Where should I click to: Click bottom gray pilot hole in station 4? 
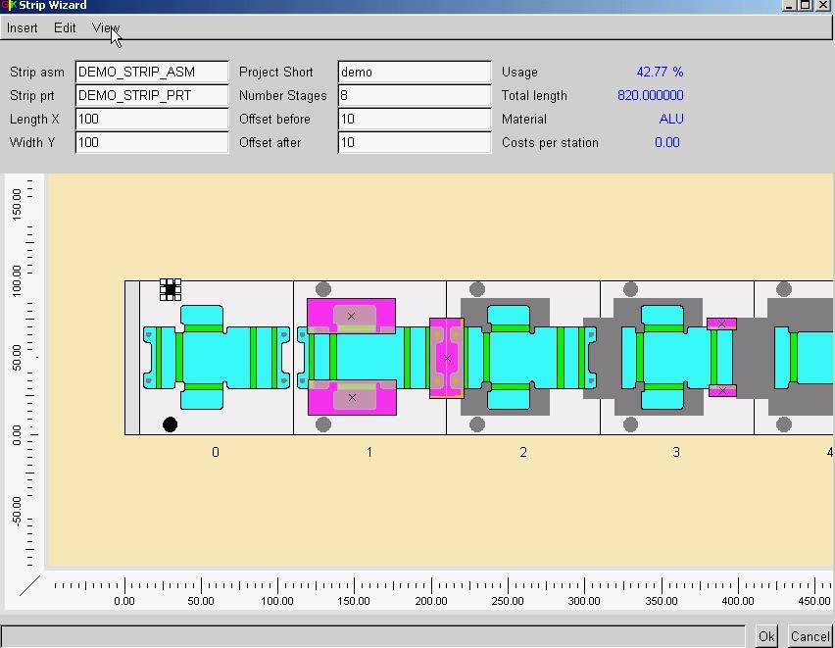pos(784,424)
